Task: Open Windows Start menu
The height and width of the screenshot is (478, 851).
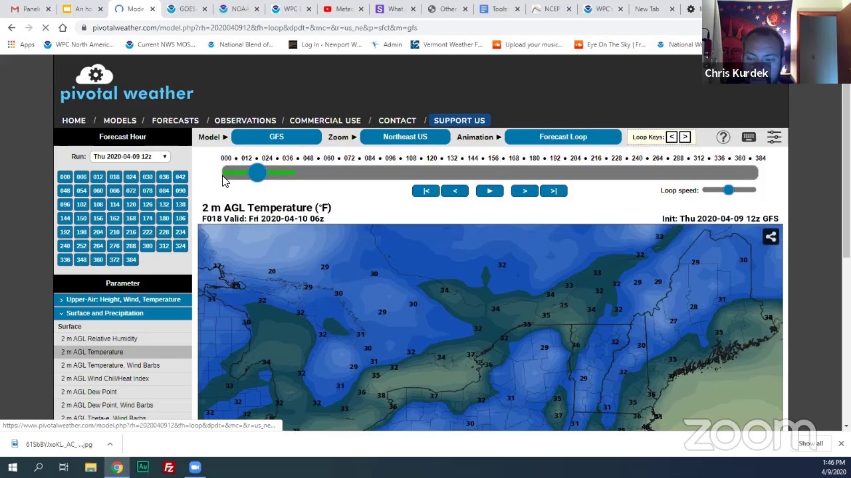Action: tap(13, 467)
